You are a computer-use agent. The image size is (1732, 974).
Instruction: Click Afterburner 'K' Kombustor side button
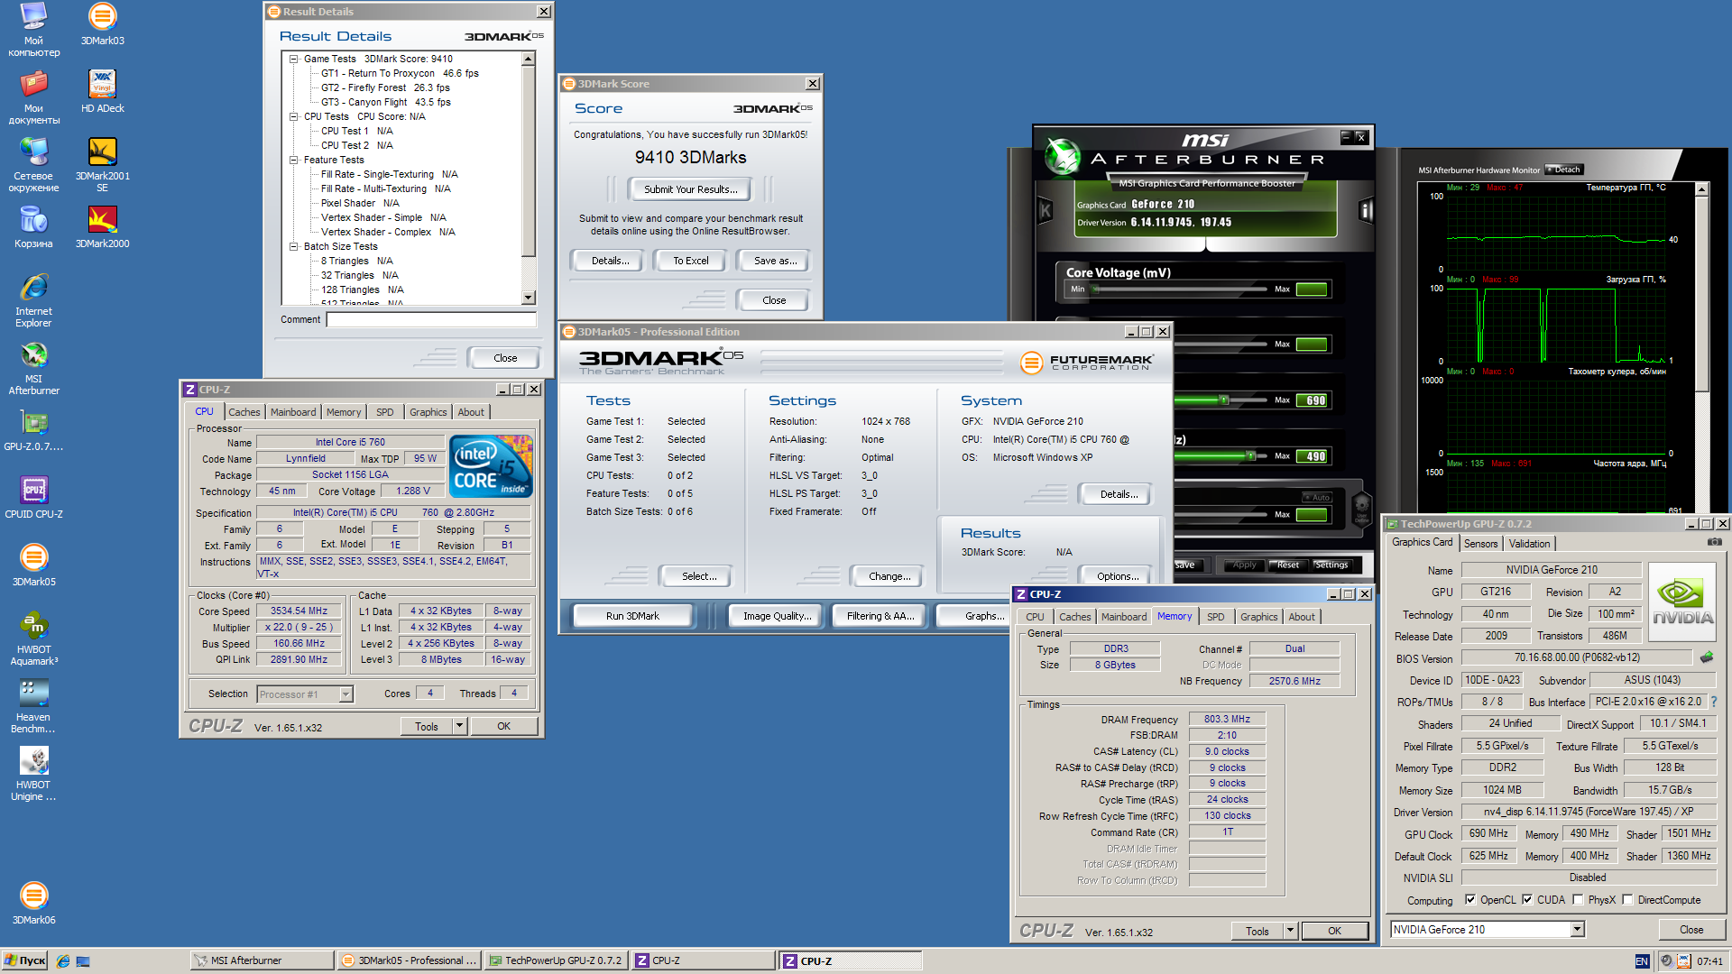pyautogui.click(x=1046, y=211)
